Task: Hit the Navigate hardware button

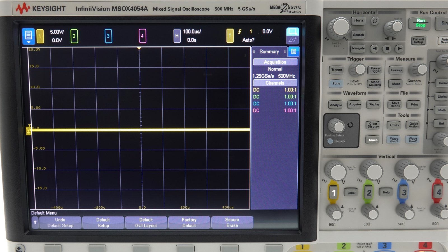Action: (x=358, y=48)
